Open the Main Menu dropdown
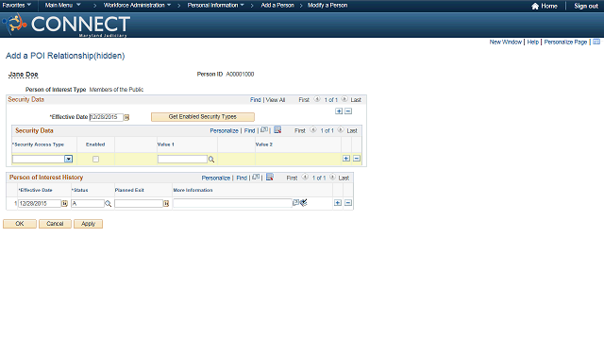604x340 pixels. tap(63, 5)
